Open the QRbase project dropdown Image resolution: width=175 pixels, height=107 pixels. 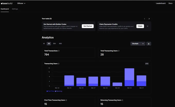[x=21, y=3]
